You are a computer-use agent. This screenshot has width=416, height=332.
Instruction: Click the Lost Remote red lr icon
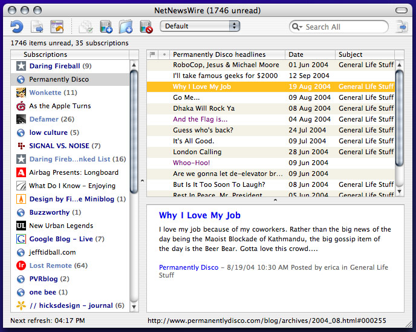click(x=21, y=265)
